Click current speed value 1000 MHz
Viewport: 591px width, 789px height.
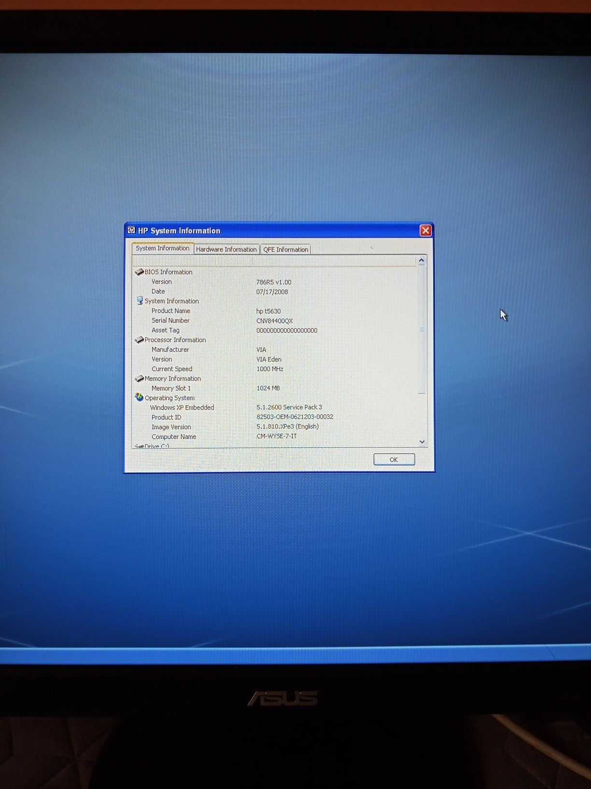(x=270, y=369)
